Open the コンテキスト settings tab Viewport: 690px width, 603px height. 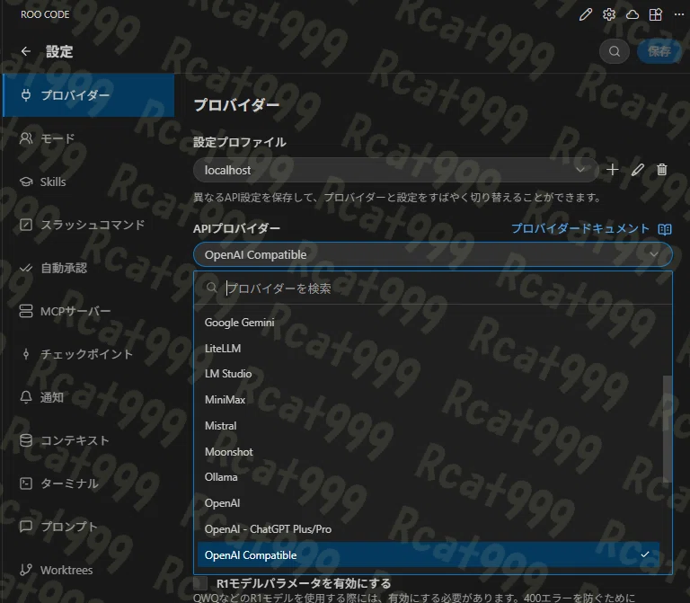tap(88, 440)
